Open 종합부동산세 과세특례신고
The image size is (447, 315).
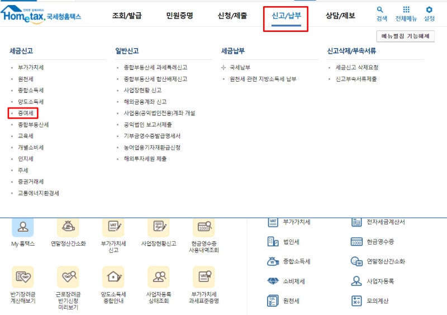click(x=155, y=67)
